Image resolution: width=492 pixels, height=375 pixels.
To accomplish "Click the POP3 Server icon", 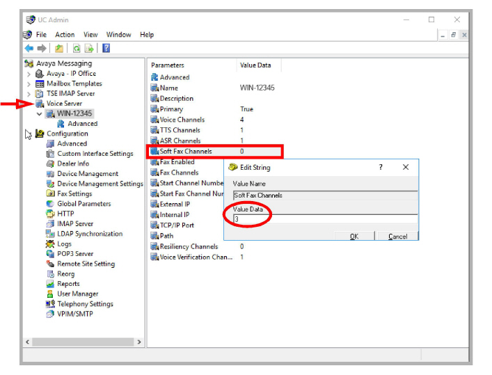I will (50, 254).
